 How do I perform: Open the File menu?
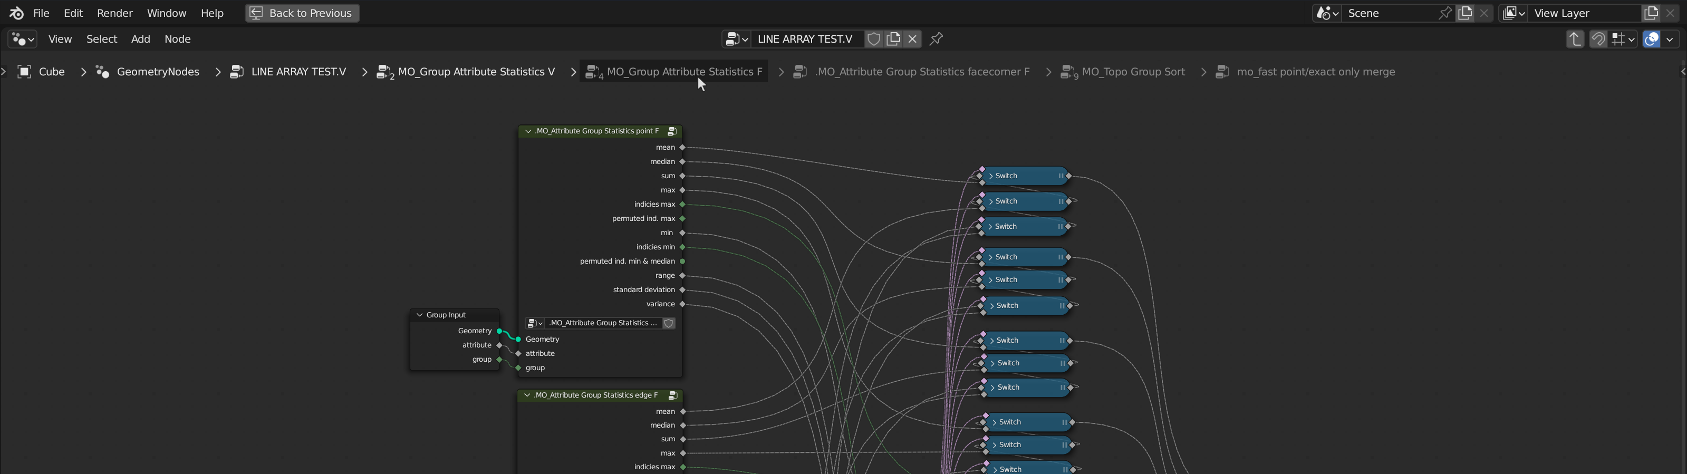pyautogui.click(x=41, y=13)
